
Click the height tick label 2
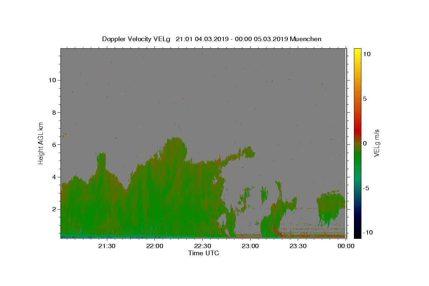pyautogui.click(x=54, y=209)
